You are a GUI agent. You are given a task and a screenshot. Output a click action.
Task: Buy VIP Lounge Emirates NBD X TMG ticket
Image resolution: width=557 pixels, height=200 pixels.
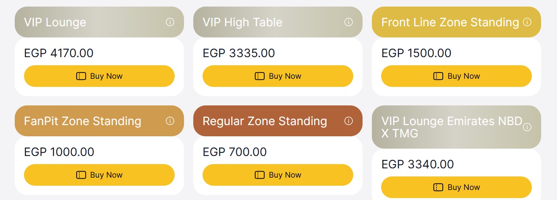[456, 187]
